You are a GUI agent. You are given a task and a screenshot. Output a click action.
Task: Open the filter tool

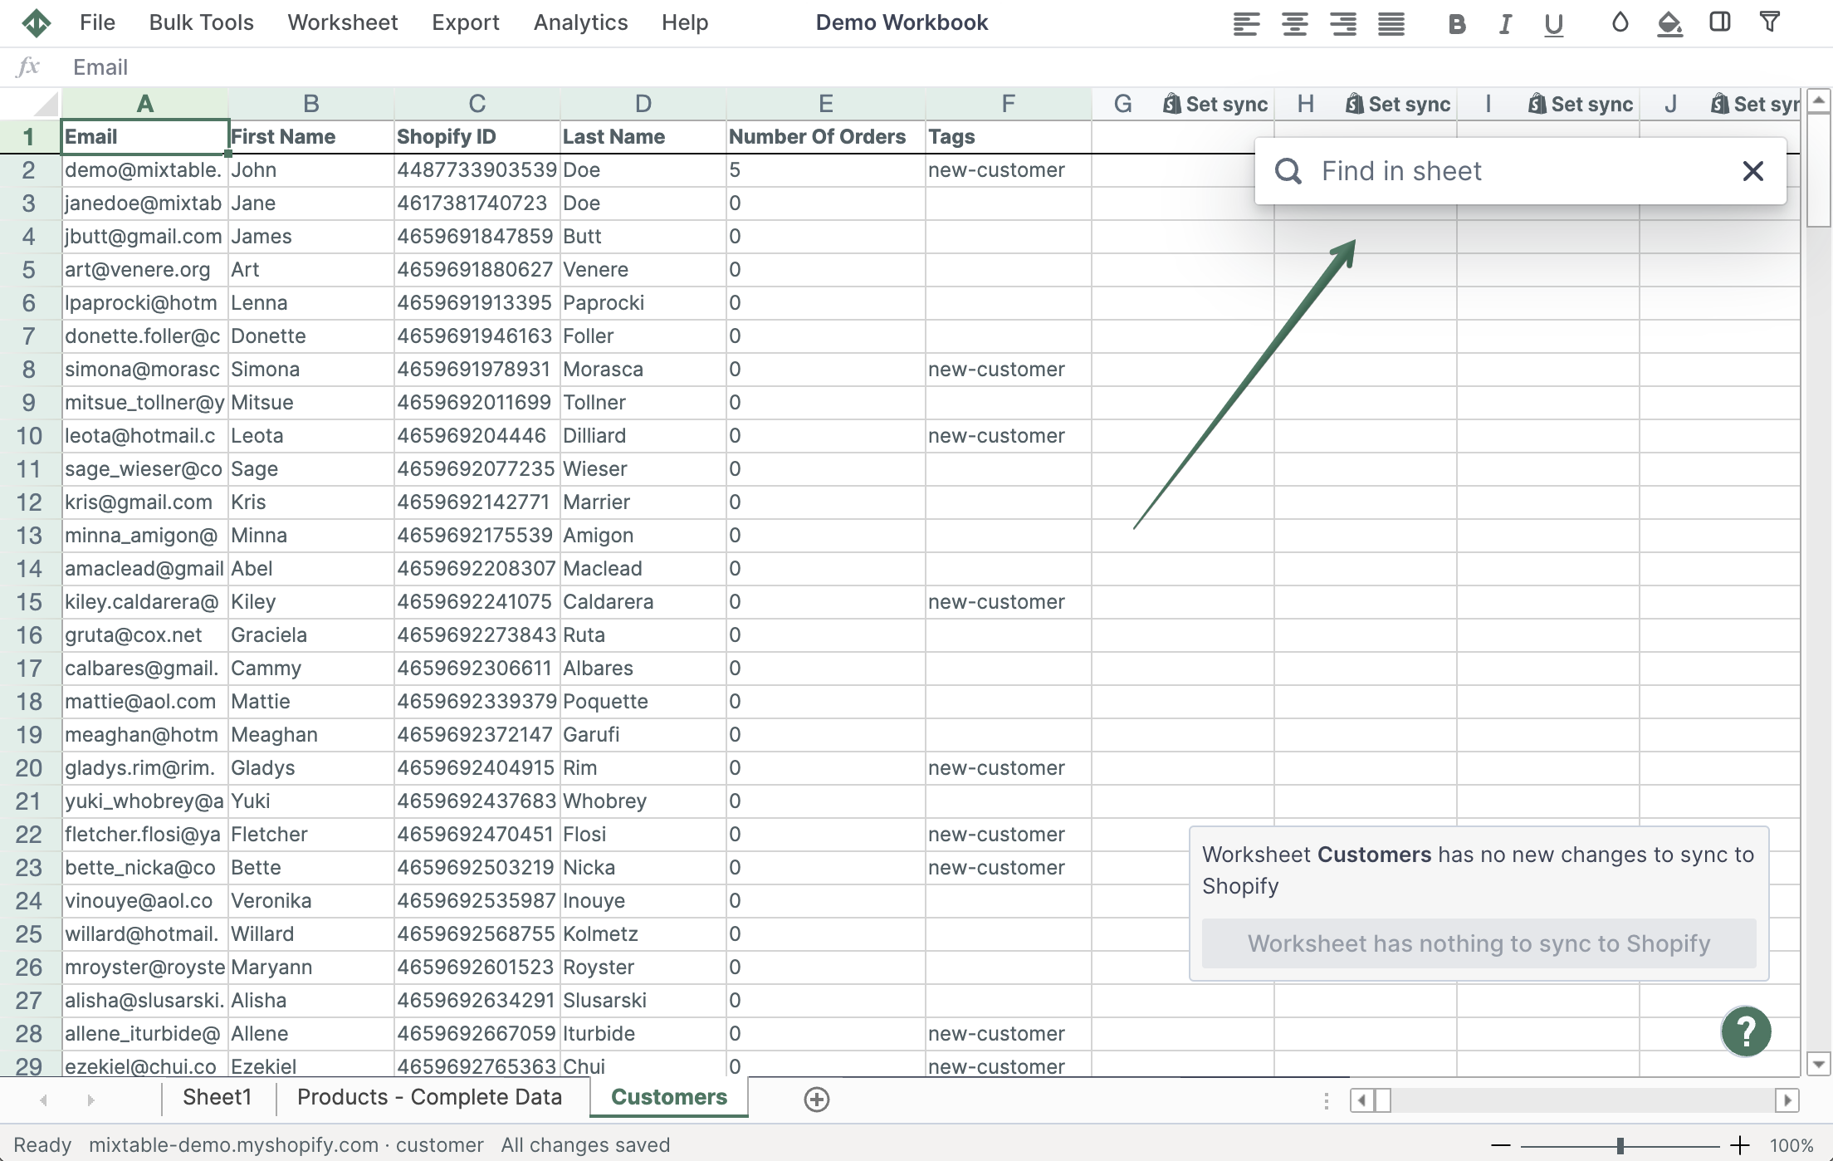pos(1771,23)
